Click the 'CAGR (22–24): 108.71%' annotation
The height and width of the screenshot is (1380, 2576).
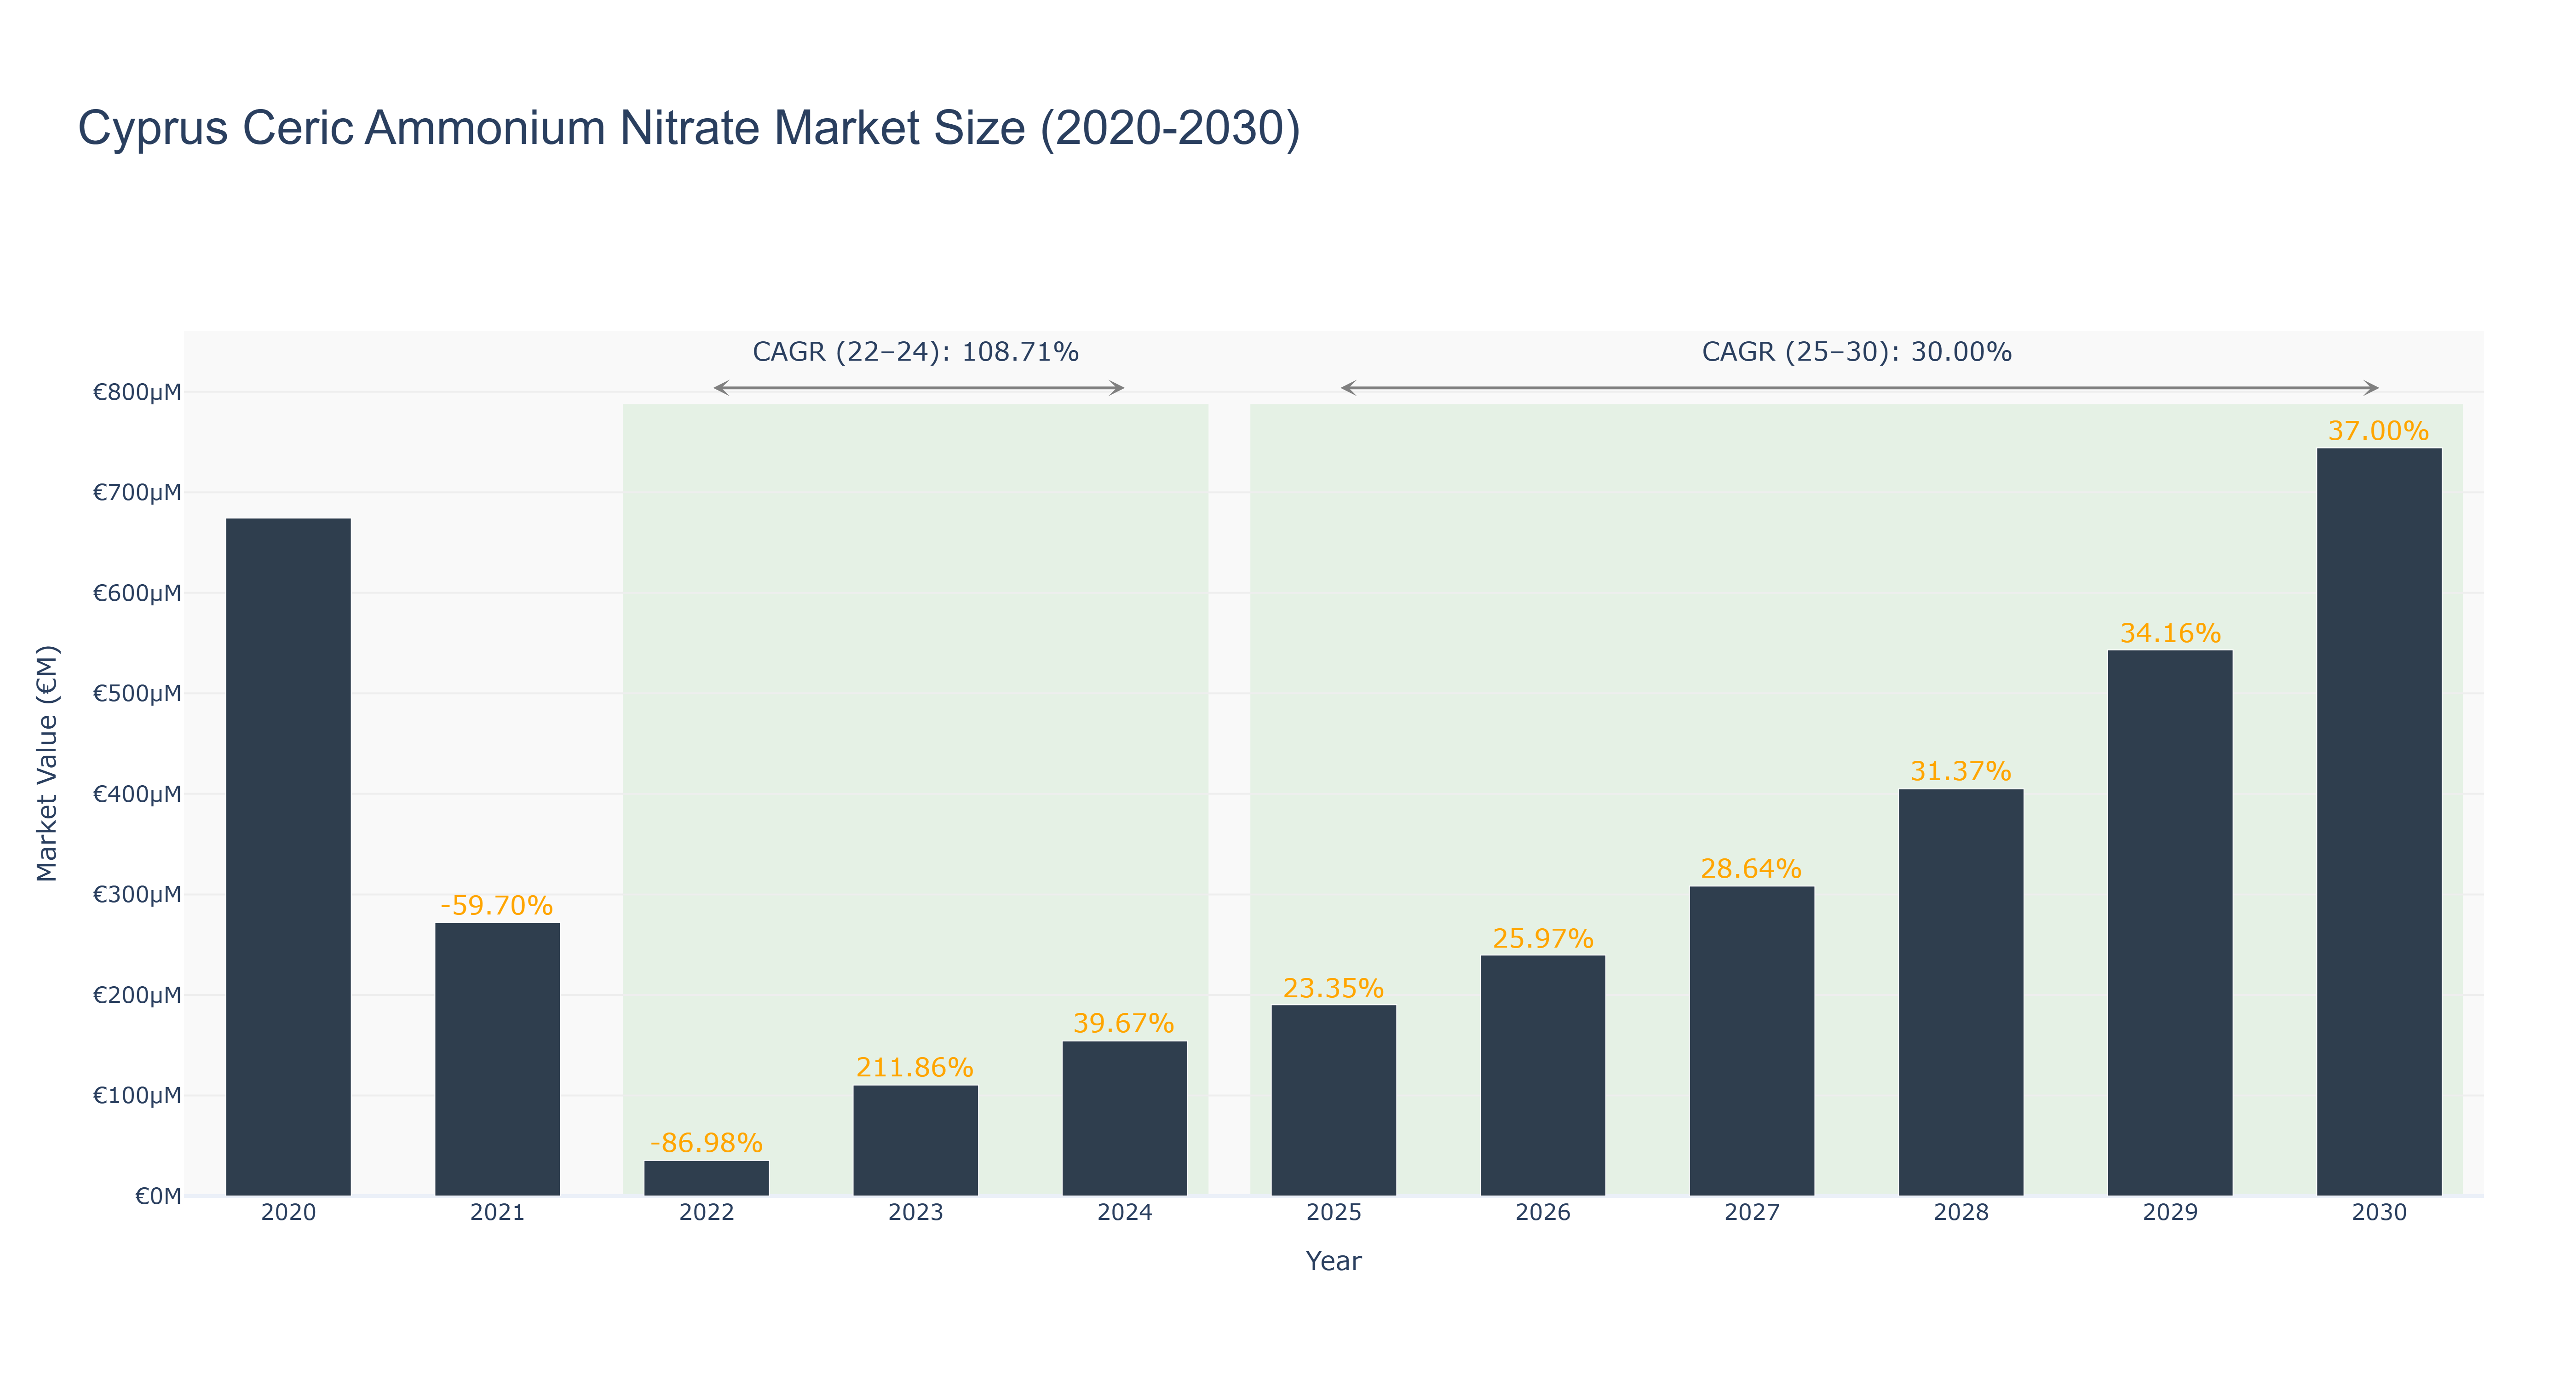(x=915, y=352)
